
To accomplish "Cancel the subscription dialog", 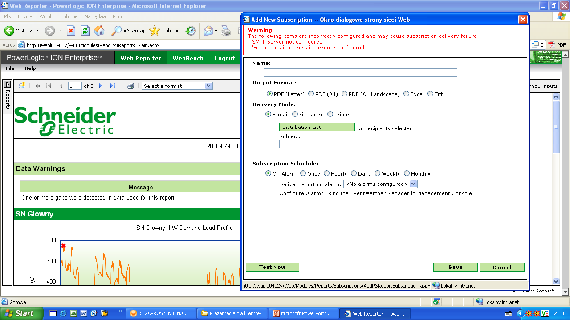I will 502,267.
